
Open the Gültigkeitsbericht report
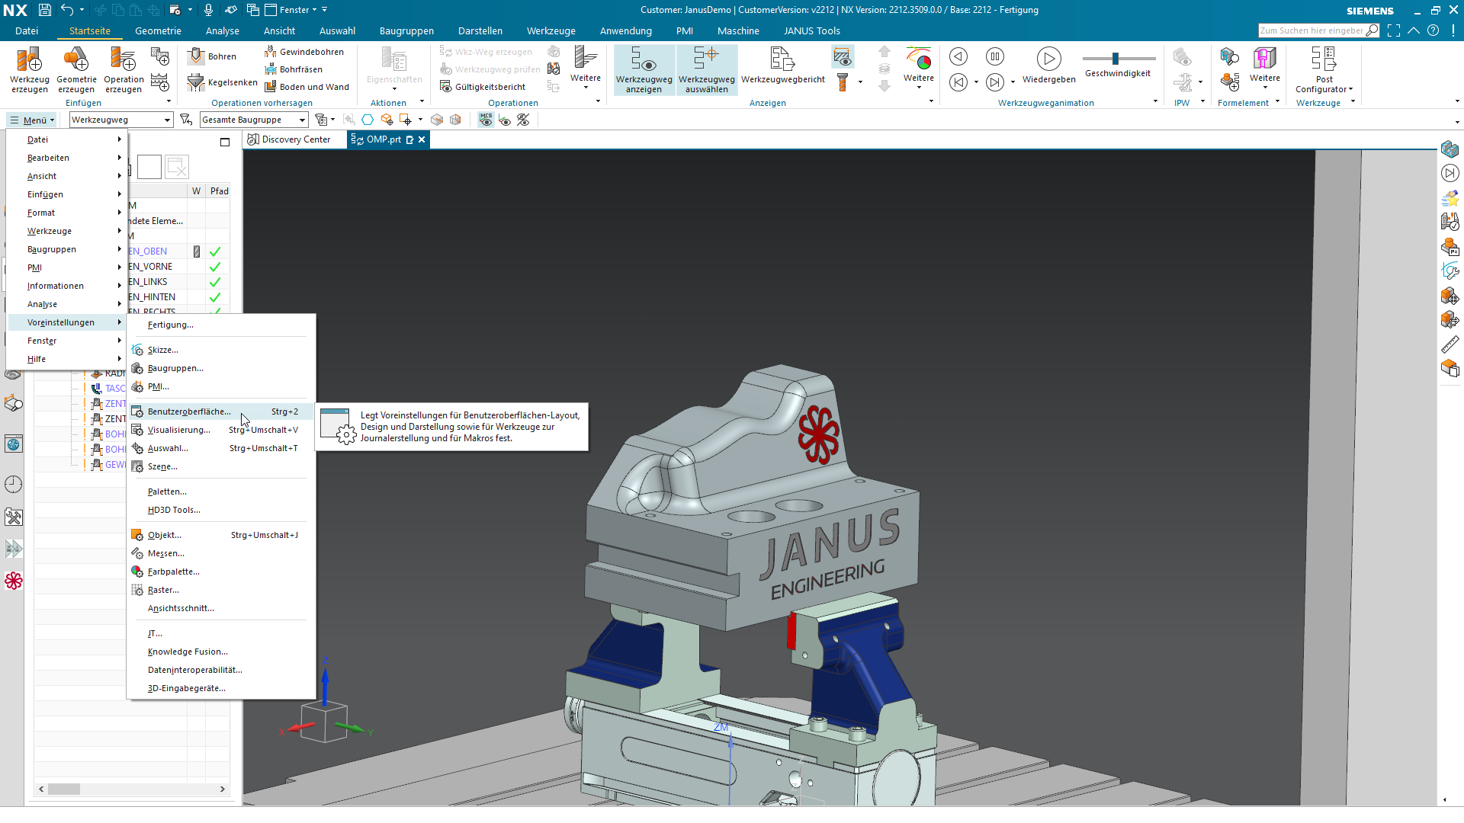(x=483, y=87)
